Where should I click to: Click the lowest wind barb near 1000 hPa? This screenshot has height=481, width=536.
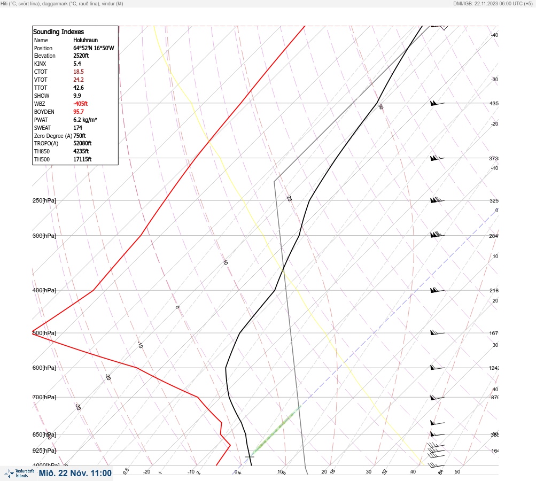(x=436, y=465)
